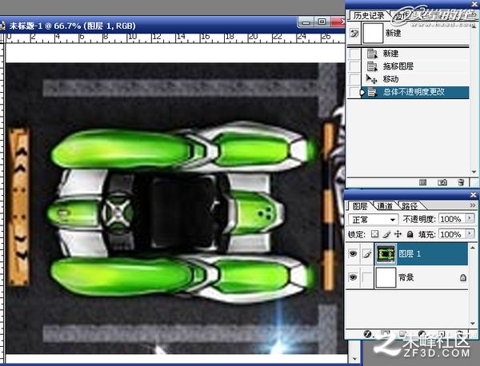Open the 通道 tab
Viewport: 480px width, 366px height.
coord(385,206)
